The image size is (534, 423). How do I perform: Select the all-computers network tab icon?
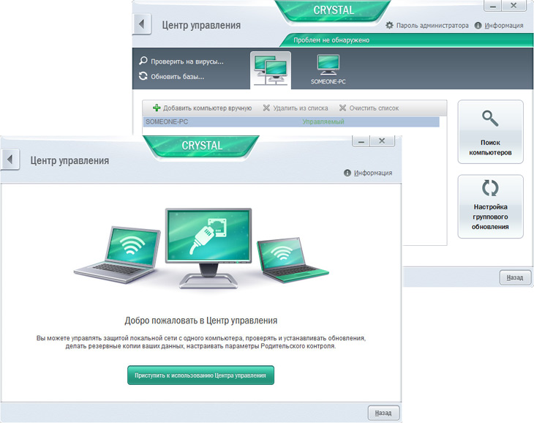[271, 70]
